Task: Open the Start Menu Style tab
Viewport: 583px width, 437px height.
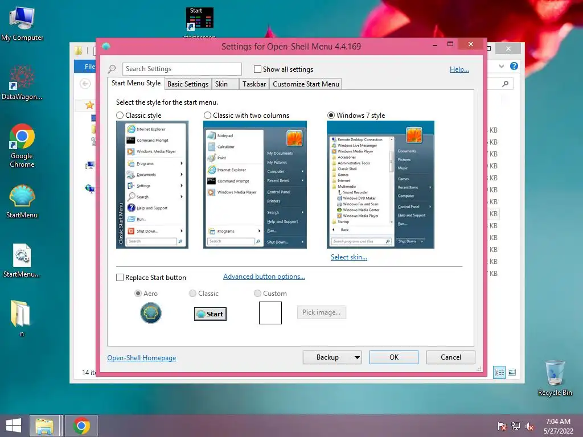Action: (136, 83)
